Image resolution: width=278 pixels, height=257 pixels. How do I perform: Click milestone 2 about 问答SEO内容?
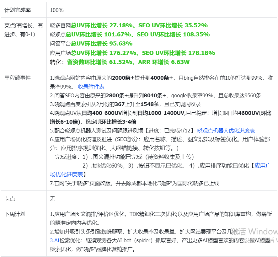pos(156,95)
